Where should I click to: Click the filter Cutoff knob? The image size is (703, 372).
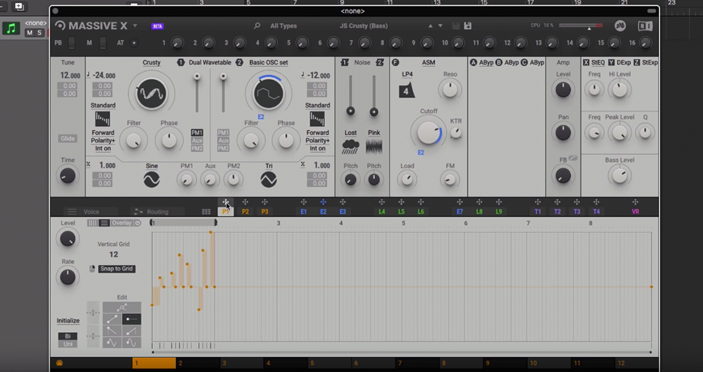point(428,133)
